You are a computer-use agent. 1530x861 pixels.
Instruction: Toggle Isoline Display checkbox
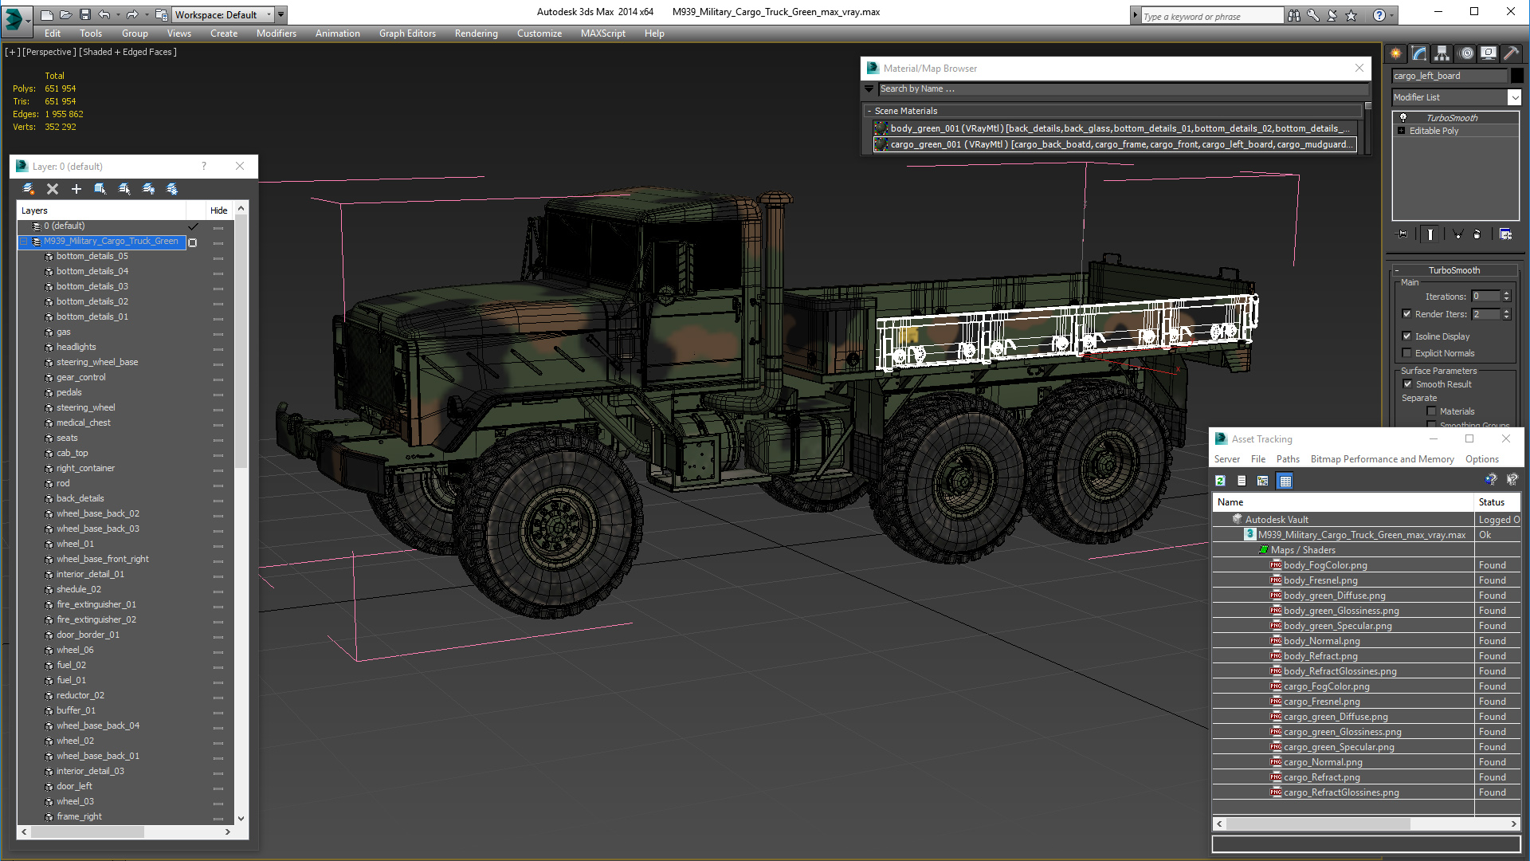[1407, 336]
